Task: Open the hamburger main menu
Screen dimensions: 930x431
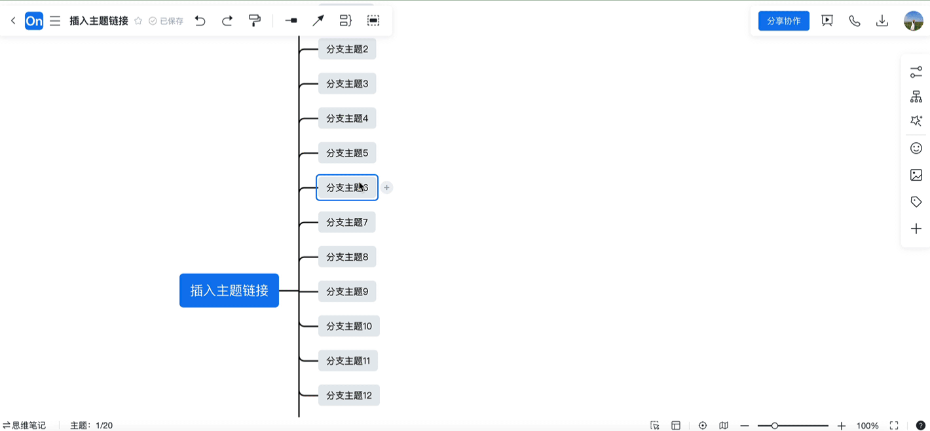Action: (55, 21)
